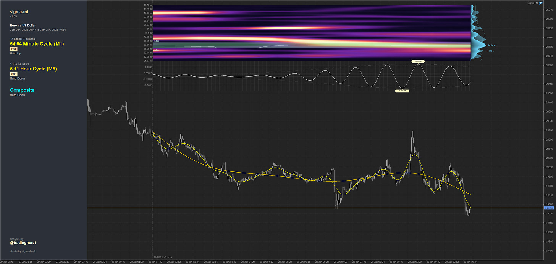
Task: Click the 13.8 to 91.7 minutes text
Action: [x=23, y=39]
